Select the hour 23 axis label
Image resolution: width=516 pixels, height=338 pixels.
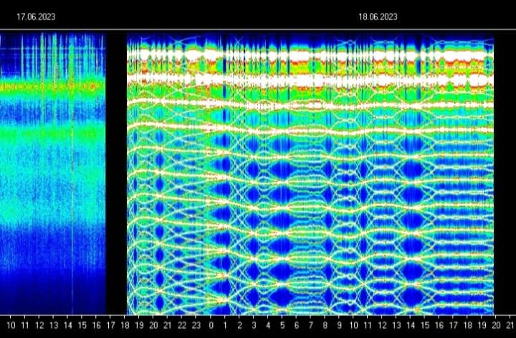point(196,326)
